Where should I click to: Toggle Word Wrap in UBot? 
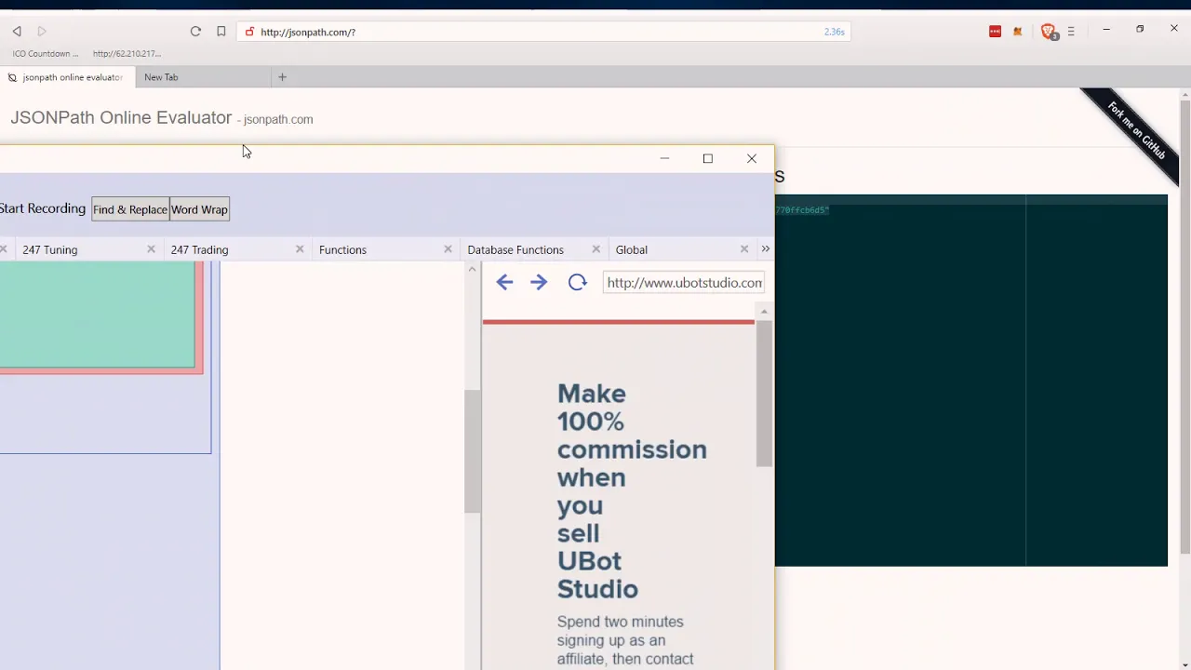[199, 209]
